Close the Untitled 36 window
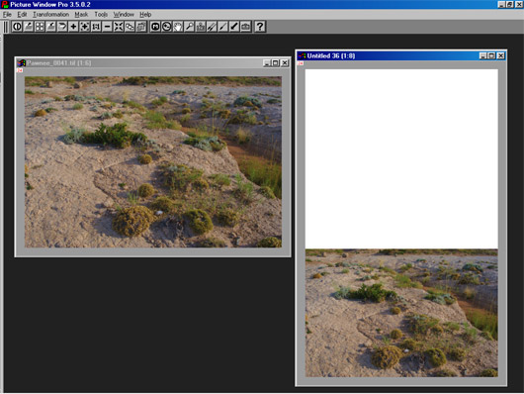524x394 pixels. point(500,55)
